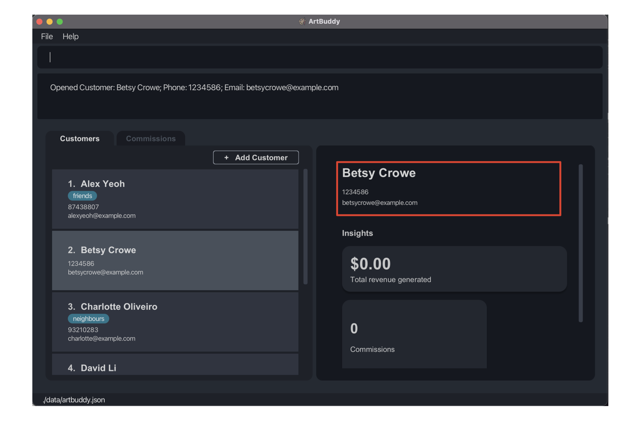Switch to the Commissions tab
Viewport: 633px width, 428px height.
pos(151,139)
